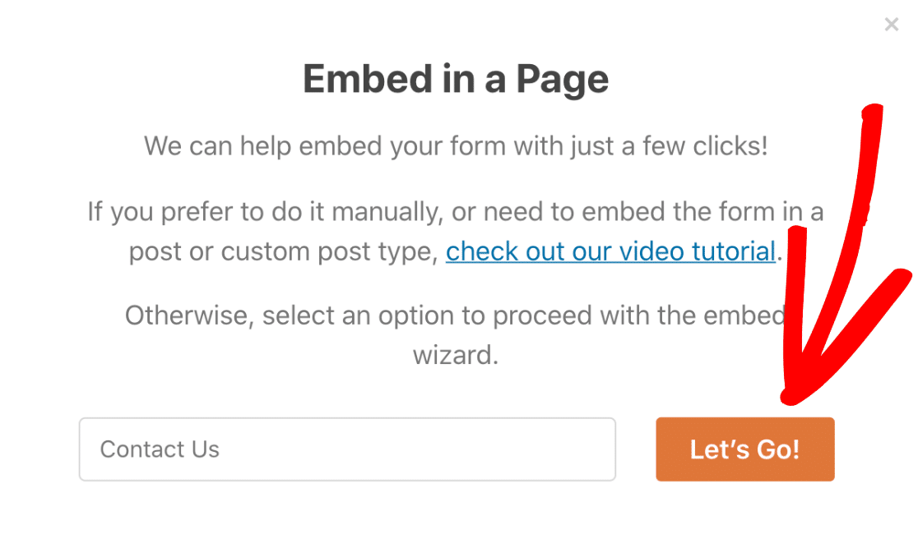Open the 'check out our video tutorial' link
Viewport: 918px width, 548px height.
610,251
